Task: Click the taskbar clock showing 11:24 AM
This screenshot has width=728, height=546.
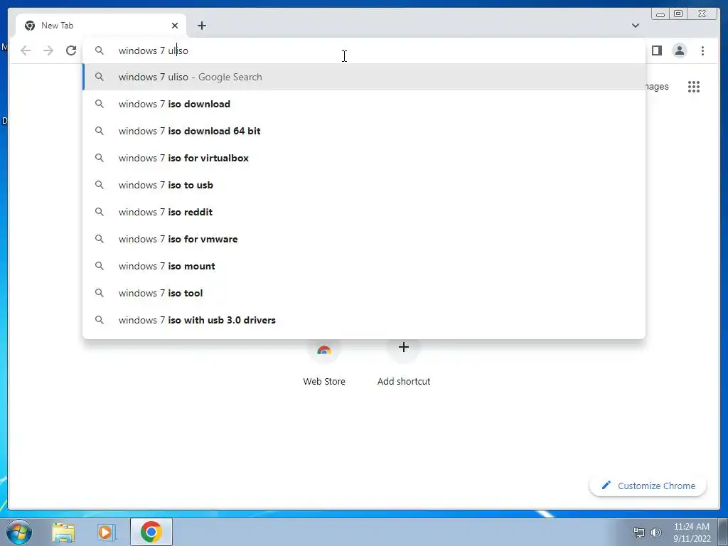Action: pos(691,532)
